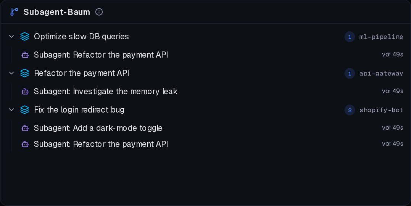Screen dimensions: 411x206
Task: Click the robot icon of the last subagent row
Action: point(25,144)
